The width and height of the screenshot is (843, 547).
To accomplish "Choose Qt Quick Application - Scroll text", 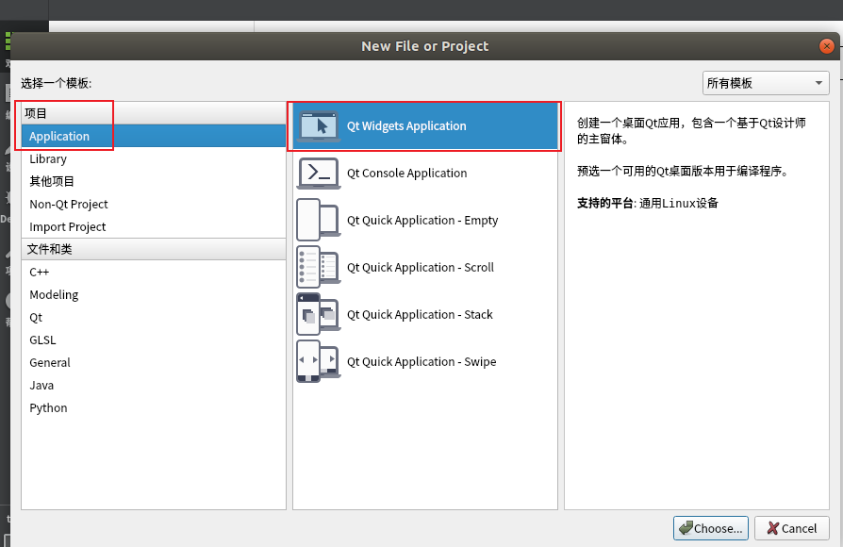I will [x=421, y=267].
